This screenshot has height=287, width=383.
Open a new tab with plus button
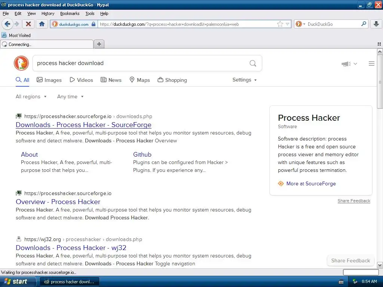pyautogui.click(x=99, y=44)
